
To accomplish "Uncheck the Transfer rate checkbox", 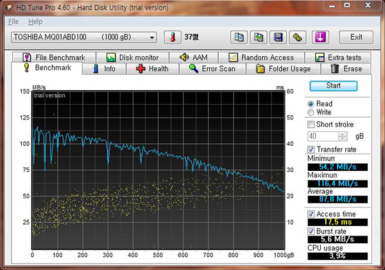I will [x=311, y=149].
